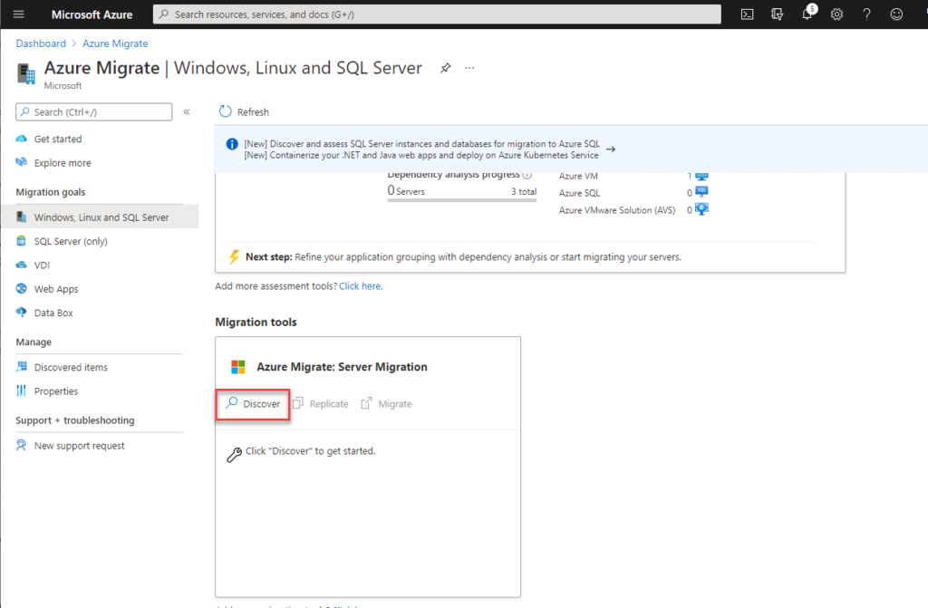Screen dimensions: 928x608
Task: Open Cloud Shell from top bar
Action: pyautogui.click(x=747, y=14)
